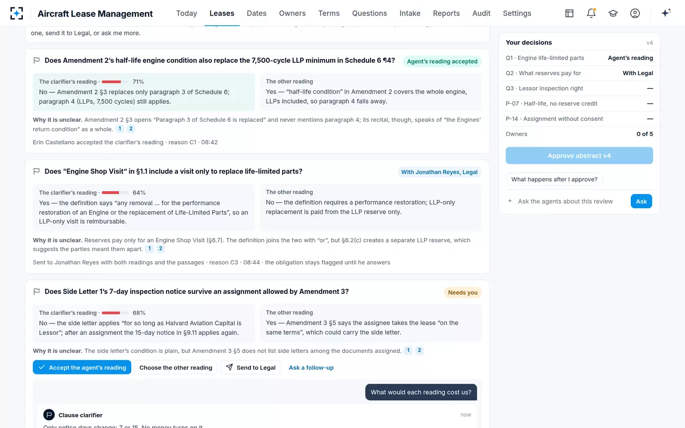Click the Aircraft Lease Management logo icon
Screen dimensions: 685x428
(17, 13)
